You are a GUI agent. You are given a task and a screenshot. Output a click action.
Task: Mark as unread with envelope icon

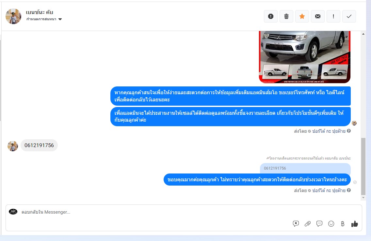click(318, 16)
